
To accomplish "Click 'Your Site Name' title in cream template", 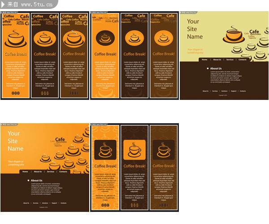I will pos(195,29).
